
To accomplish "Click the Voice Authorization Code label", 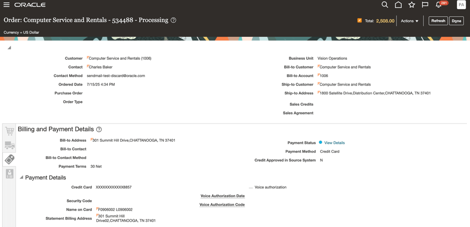I will (222, 205).
